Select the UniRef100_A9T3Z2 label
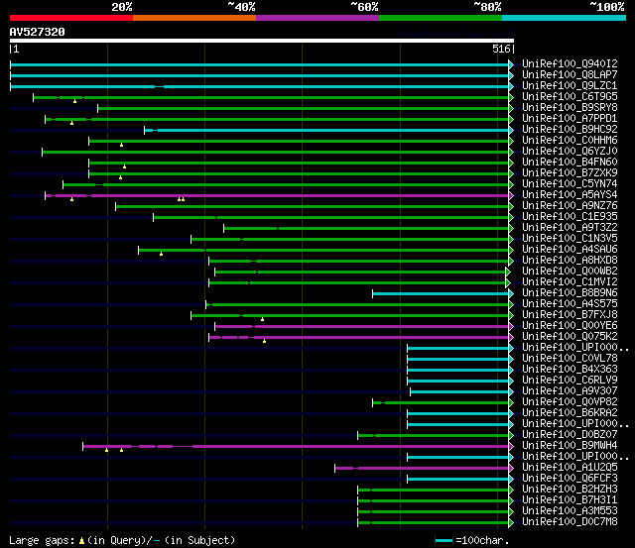Image resolution: width=635 pixels, height=548 pixels. pyautogui.click(x=570, y=228)
